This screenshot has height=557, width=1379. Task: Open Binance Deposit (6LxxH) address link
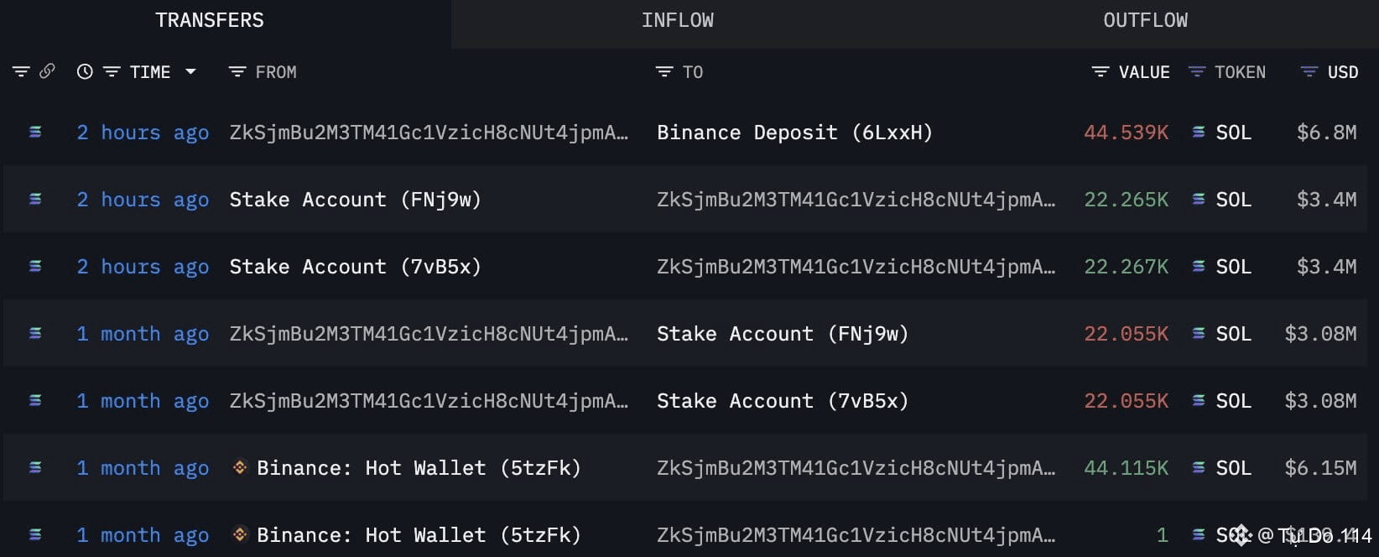[x=794, y=133]
